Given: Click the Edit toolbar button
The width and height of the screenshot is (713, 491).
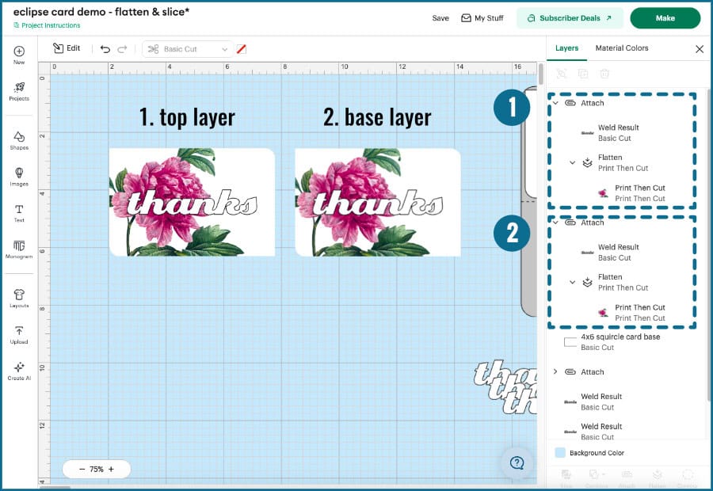Looking at the screenshot, I should point(67,48).
